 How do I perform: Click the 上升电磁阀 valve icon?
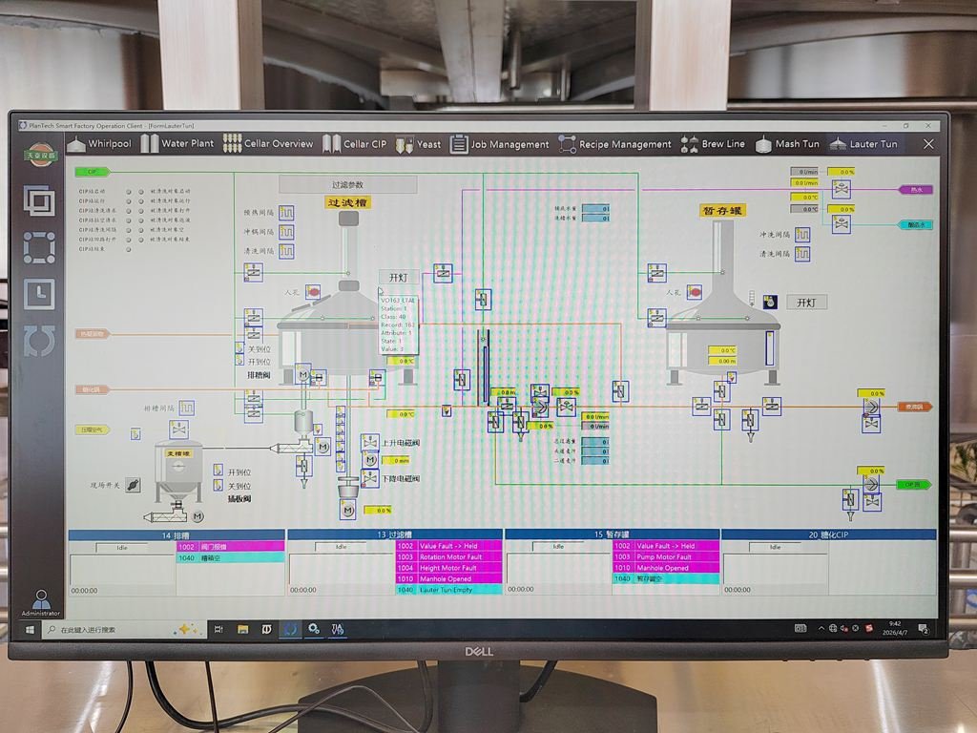click(x=370, y=443)
